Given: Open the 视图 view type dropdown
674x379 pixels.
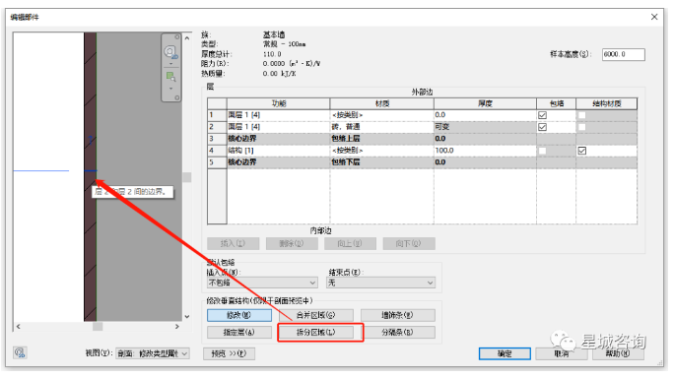Looking at the screenshot, I should click(x=153, y=353).
